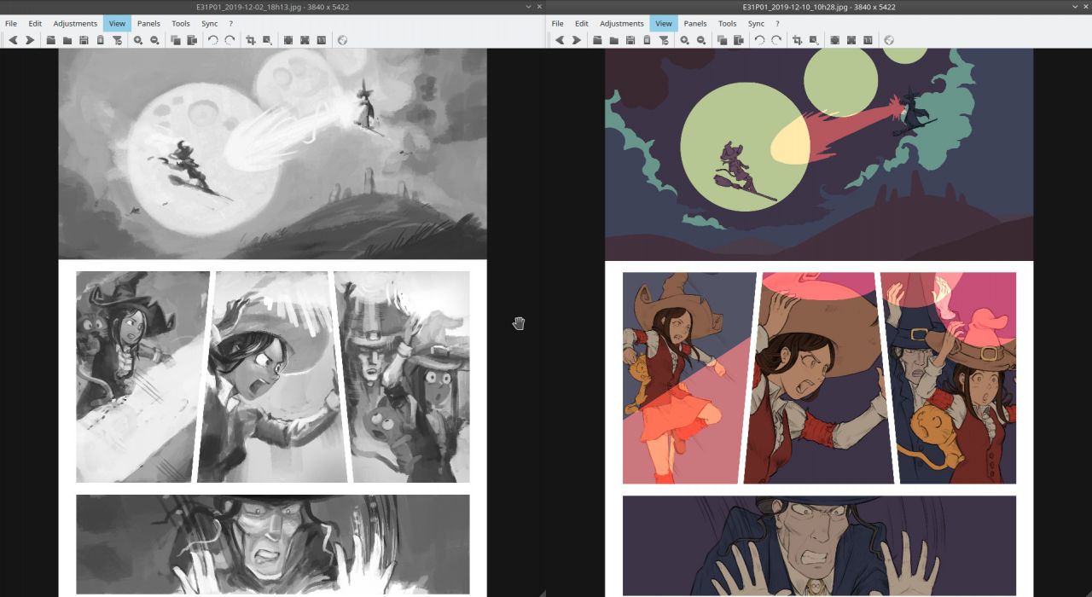Image resolution: width=1092 pixels, height=597 pixels.
Task: Rotate counter-clockwise in the color comic window
Action: pos(759,40)
